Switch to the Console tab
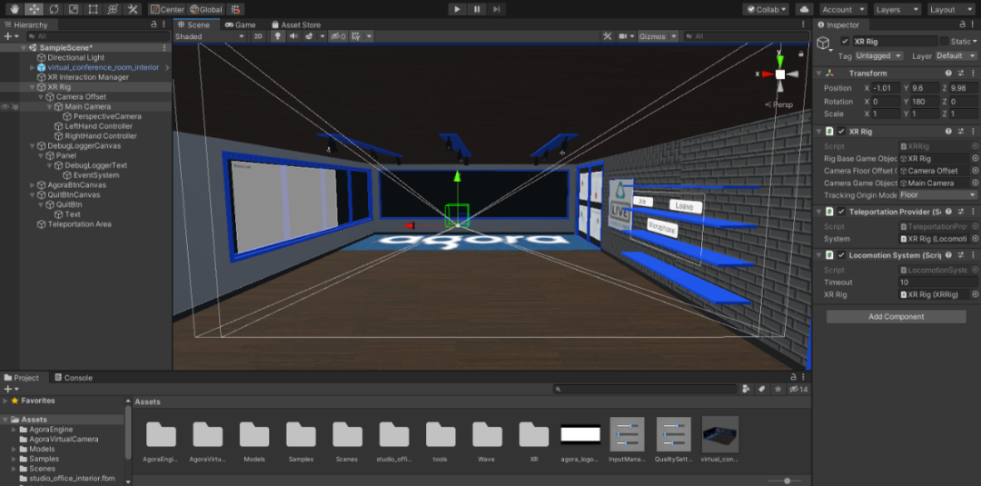The width and height of the screenshot is (981, 486). (x=74, y=378)
